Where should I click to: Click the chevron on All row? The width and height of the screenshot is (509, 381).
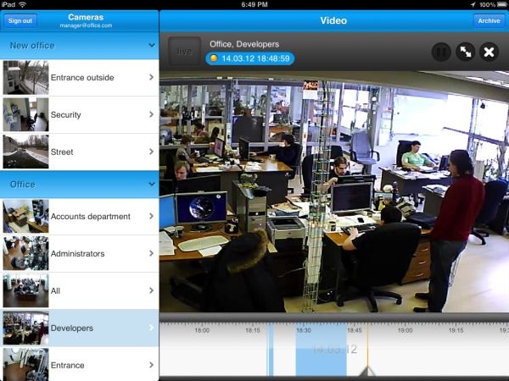click(151, 290)
